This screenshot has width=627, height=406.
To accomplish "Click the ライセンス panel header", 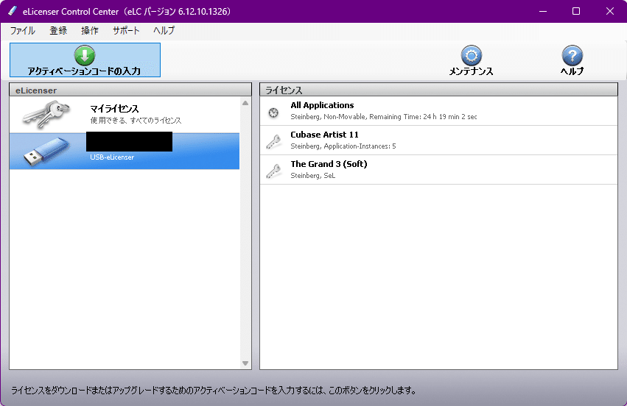I will click(x=438, y=90).
